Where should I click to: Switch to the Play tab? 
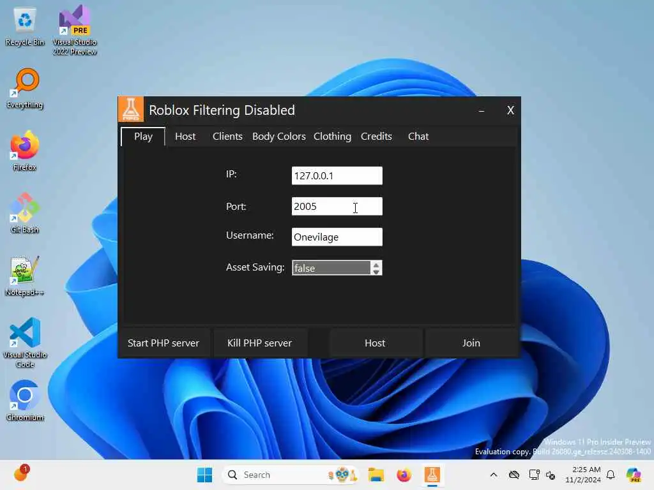[143, 137]
